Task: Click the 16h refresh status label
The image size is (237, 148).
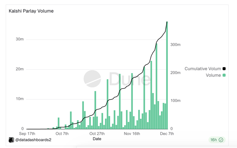Action: coord(214,140)
